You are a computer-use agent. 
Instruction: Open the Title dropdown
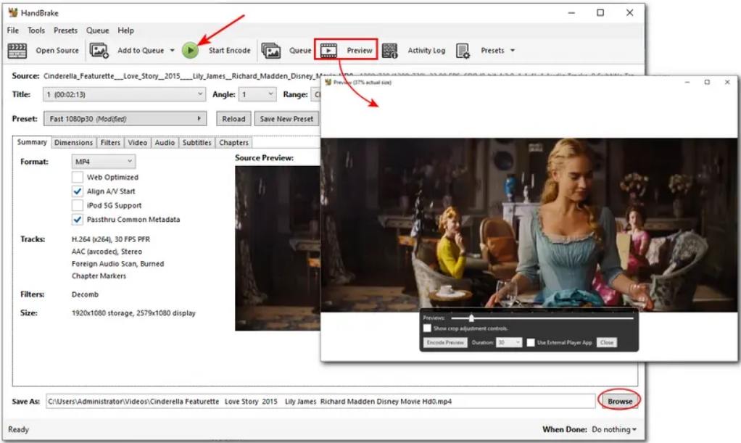124,94
